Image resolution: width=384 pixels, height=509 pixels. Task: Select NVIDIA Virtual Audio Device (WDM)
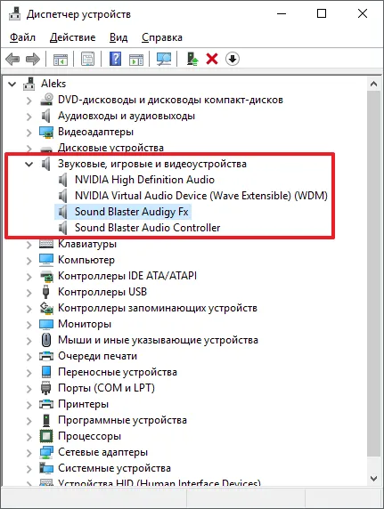click(201, 196)
